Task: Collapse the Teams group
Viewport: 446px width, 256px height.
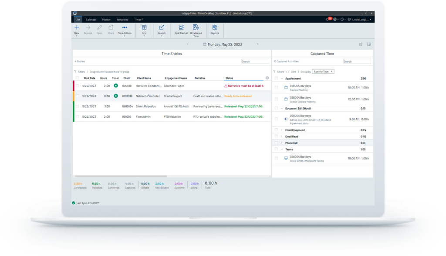Action: coord(282,149)
